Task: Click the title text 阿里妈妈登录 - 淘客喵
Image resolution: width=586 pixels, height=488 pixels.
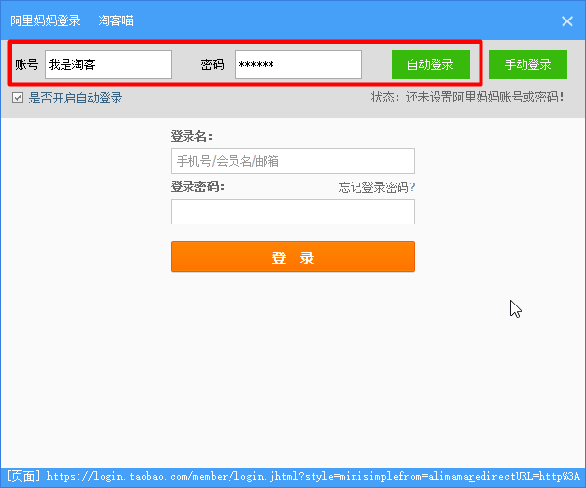Action: (x=71, y=20)
